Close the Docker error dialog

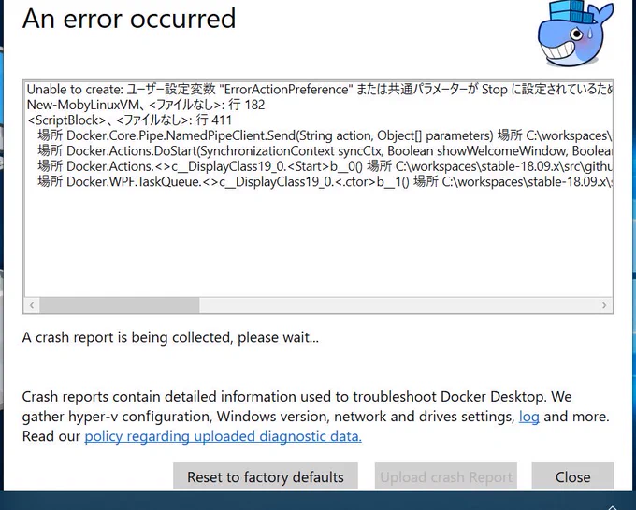(x=572, y=476)
